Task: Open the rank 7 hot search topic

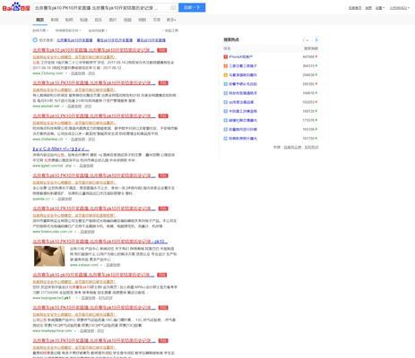Action: tap(243, 111)
